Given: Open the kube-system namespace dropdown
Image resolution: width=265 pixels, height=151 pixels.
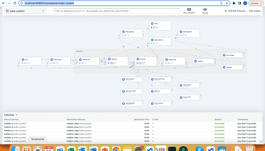Looking at the screenshot, I should pyautogui.click(x=25, y=11).
